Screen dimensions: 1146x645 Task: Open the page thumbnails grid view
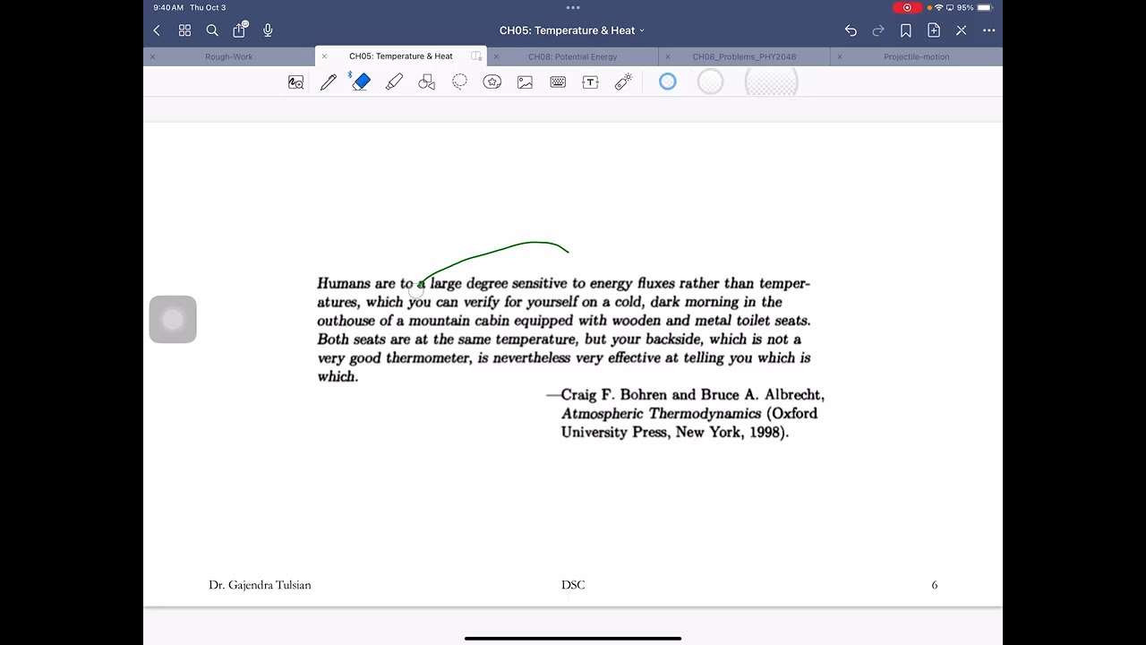coord(184,30)
